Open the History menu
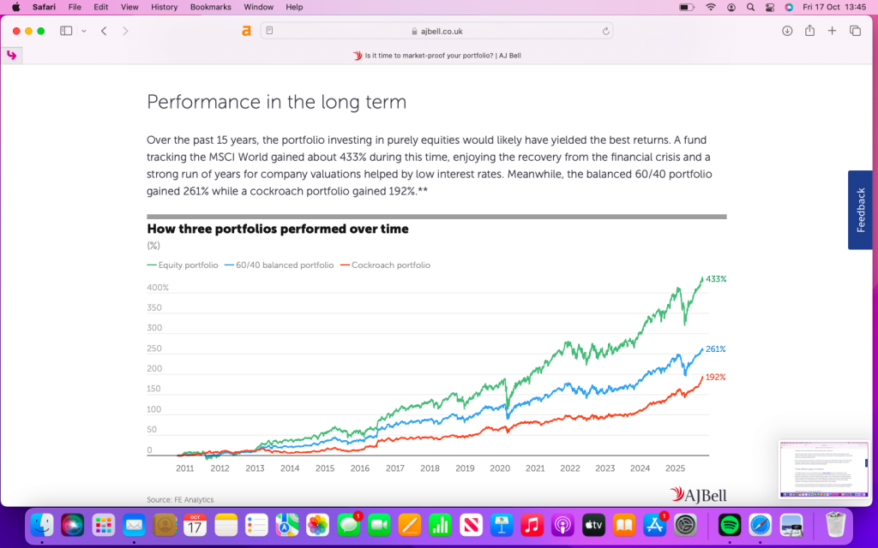 164,7
